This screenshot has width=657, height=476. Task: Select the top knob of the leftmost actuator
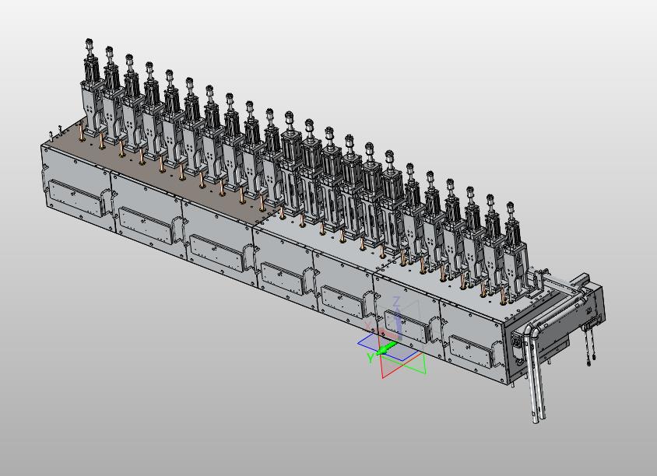point(89,42)
